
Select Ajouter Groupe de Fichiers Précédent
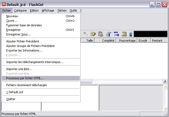[41, 46]
